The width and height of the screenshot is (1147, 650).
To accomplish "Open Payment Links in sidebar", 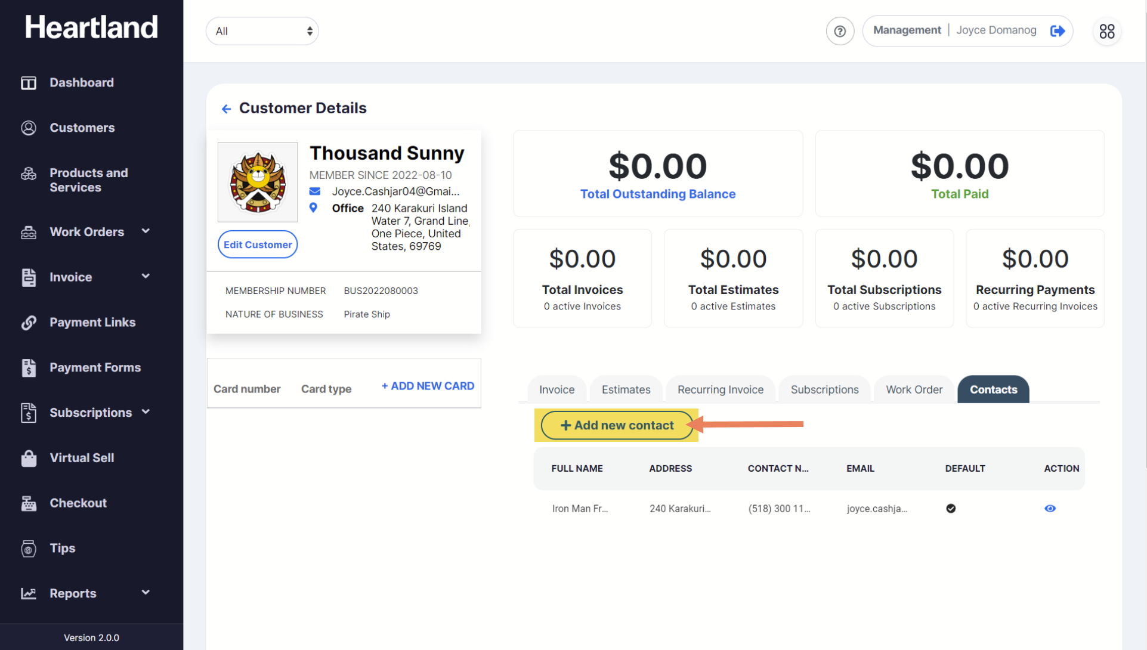I will coord(92,322).
